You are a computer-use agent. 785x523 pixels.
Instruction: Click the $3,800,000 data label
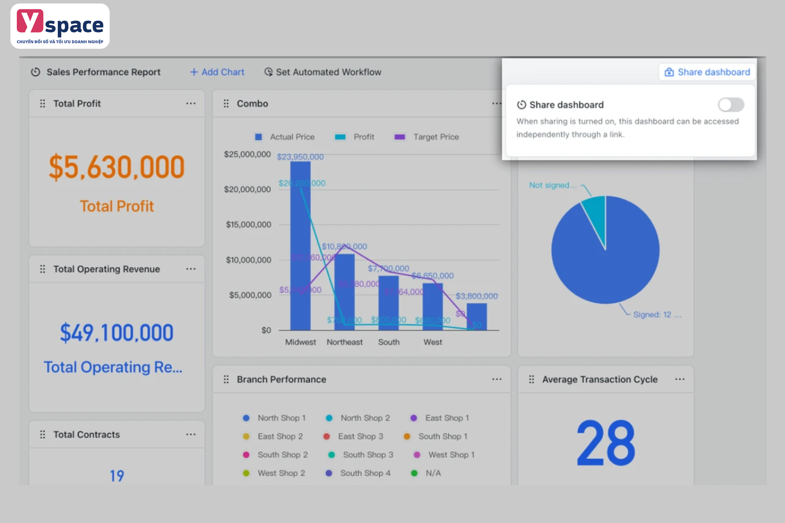(x=476, y=296)
